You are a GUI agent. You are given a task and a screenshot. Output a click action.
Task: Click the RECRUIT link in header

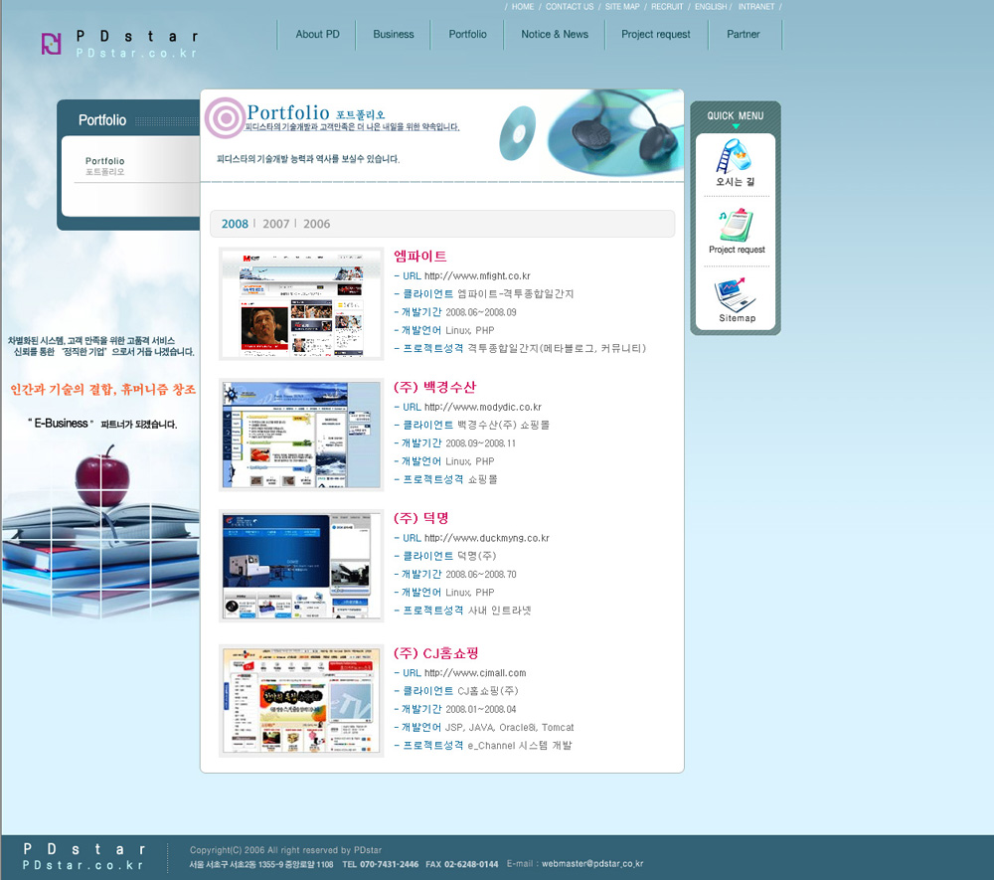[x=667, y=7]
